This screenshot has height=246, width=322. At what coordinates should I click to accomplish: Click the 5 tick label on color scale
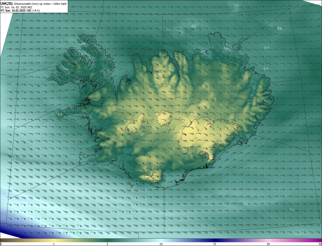pyautogui.click(x=107, y=244)
